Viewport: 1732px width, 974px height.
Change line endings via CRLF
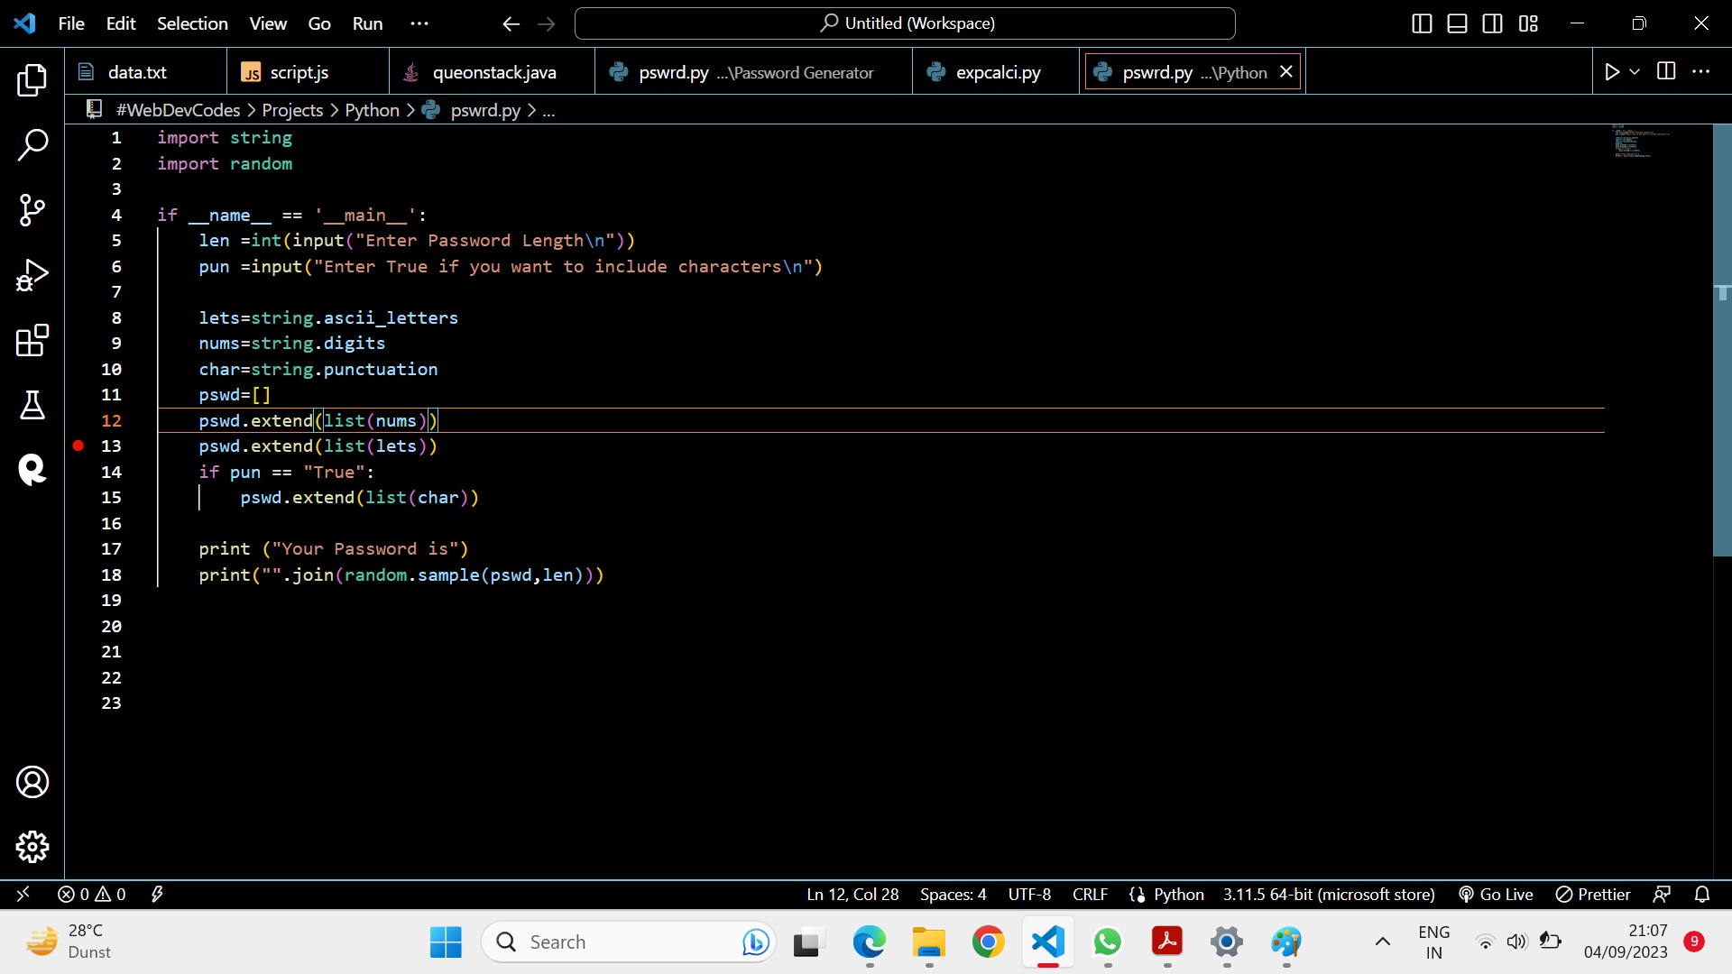(x=1089, y=894)
